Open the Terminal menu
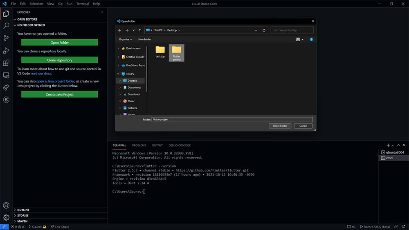This screenshot has width=409, height=230. 83,4
